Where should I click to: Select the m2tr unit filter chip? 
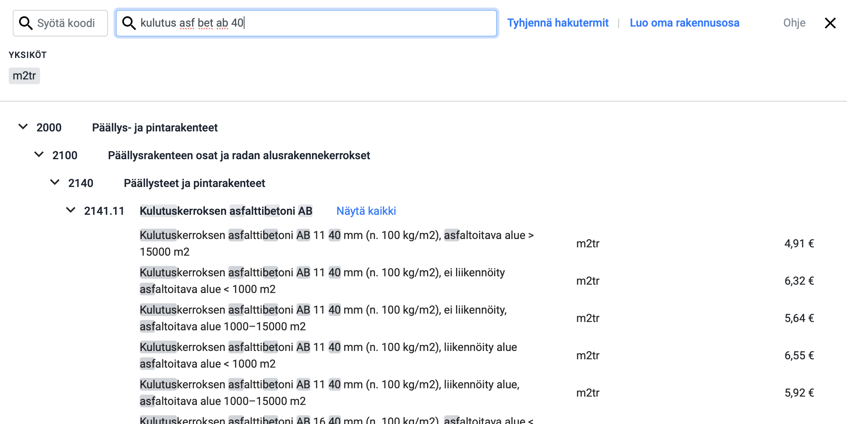[24, 75]
